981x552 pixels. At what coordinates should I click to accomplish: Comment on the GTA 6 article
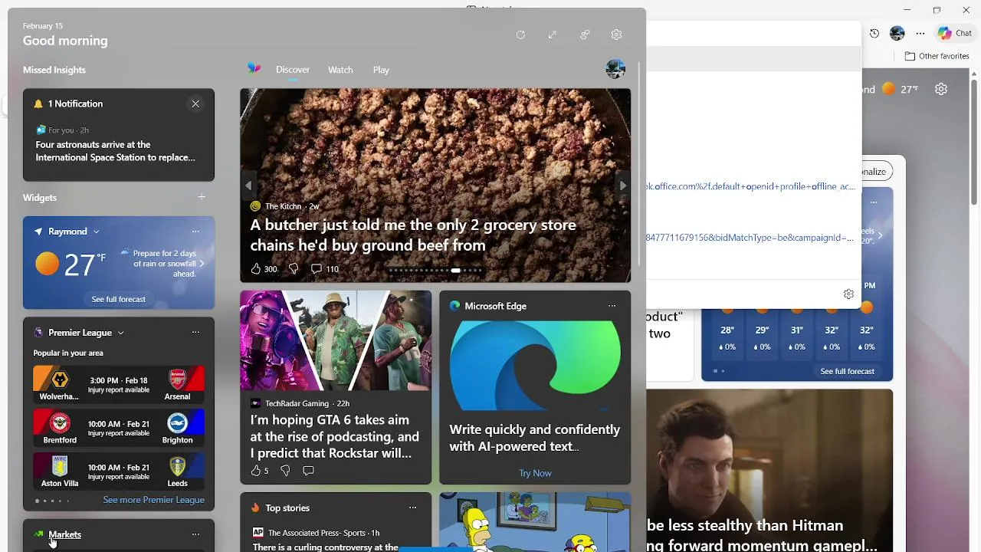pyautogui.click(x=308, y=471)
